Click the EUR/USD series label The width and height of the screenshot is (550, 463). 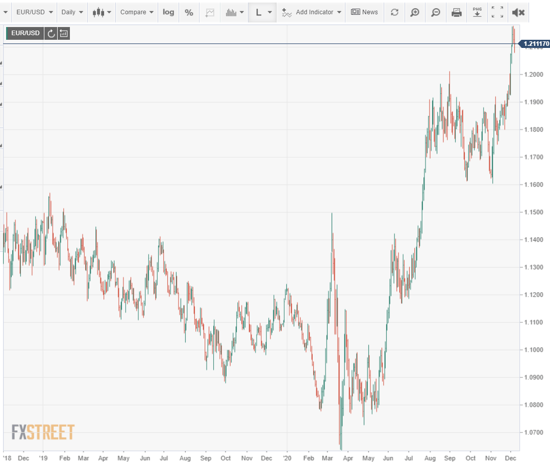pos(26,33)
